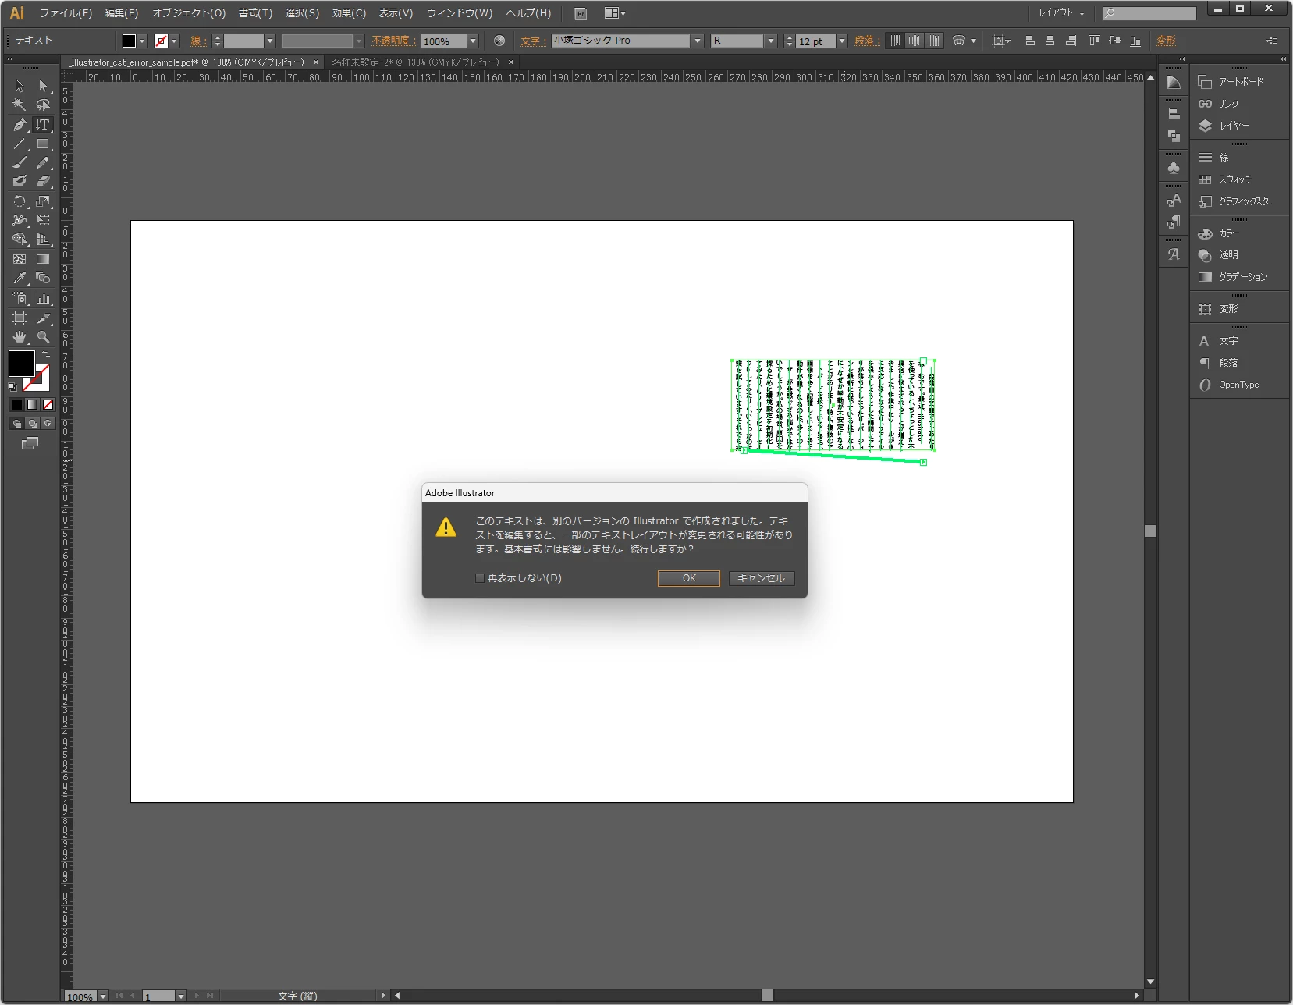Select the Selection (black arrow) tool

(x=20, y=86)
